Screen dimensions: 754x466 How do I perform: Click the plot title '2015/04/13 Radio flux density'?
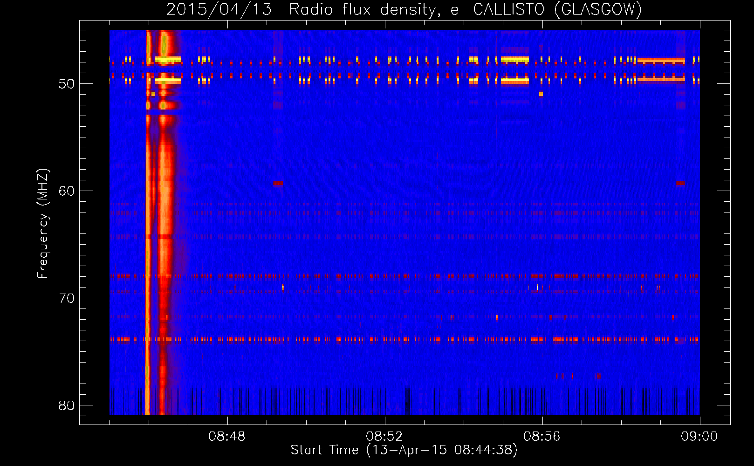[x=404, y=9]
